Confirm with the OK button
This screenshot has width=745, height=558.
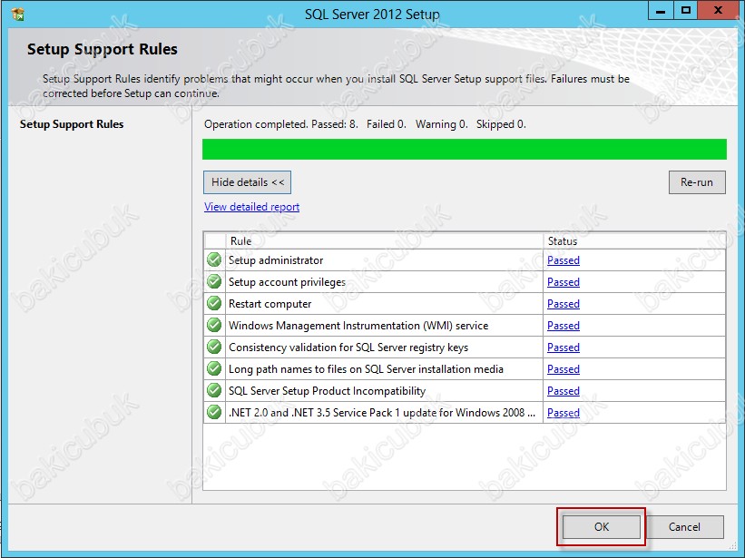(602, 526)
